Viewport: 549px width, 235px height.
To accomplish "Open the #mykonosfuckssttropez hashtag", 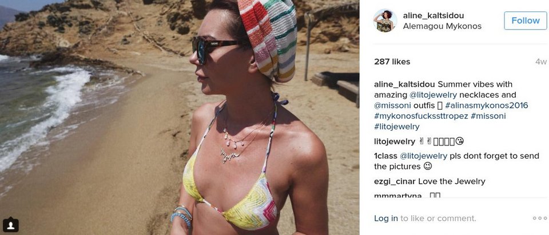I will [420, 116].
